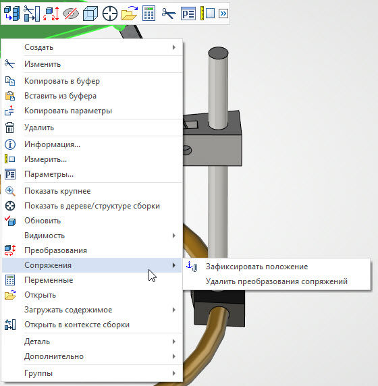
Task: Click the transformations icon with red arrows in toolbar
Action: click(51, 13)
